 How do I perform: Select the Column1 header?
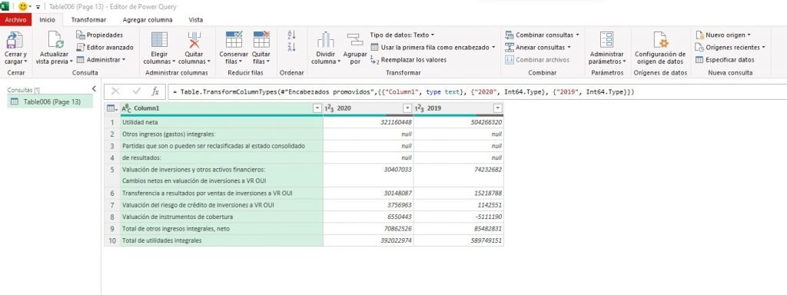click(221, 108)
